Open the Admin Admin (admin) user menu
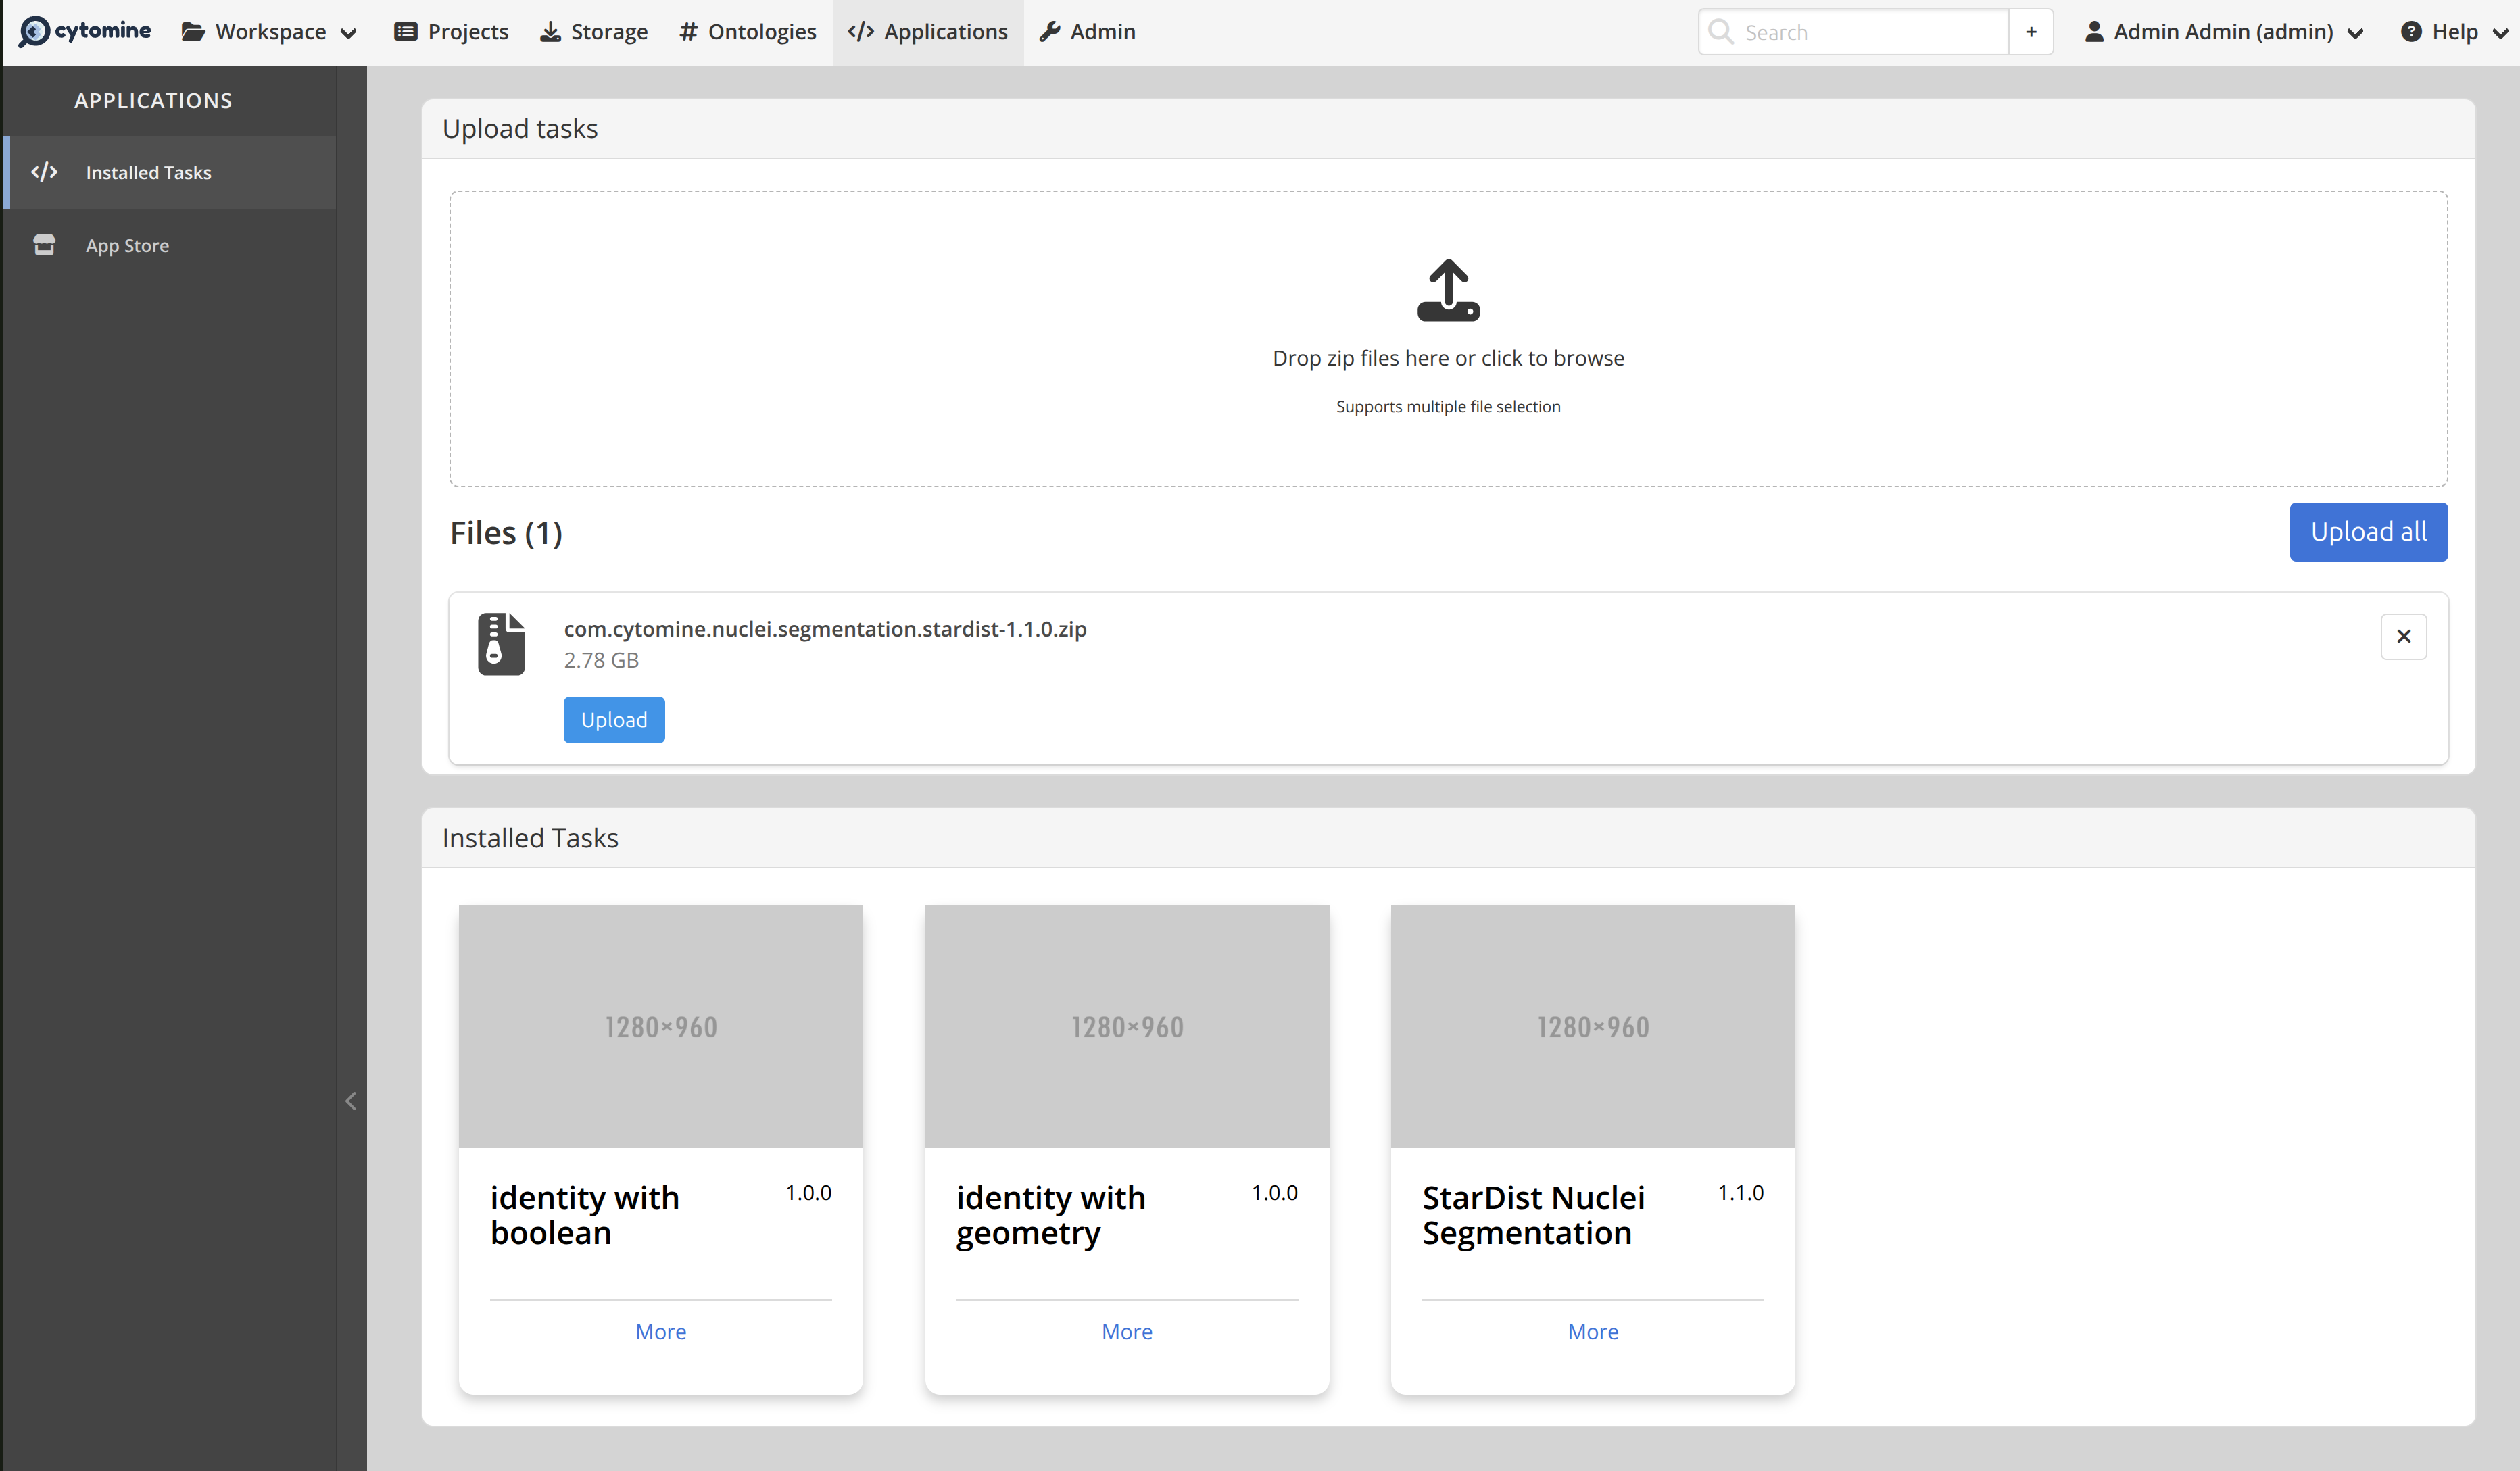 tap(2224, 32)
